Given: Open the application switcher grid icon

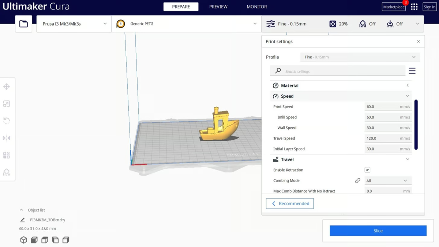Looking at the screenshot, I should coord(414,7).
